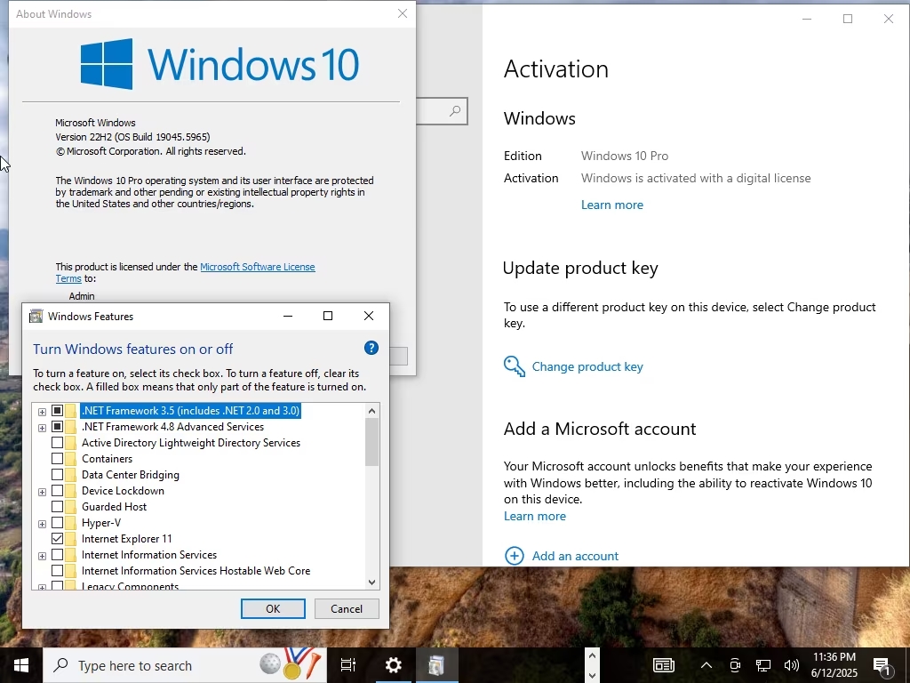This screenshot has width=910, height=683.
Task: Open Settings gear on the taskbar
Action: tap(394, 665)
